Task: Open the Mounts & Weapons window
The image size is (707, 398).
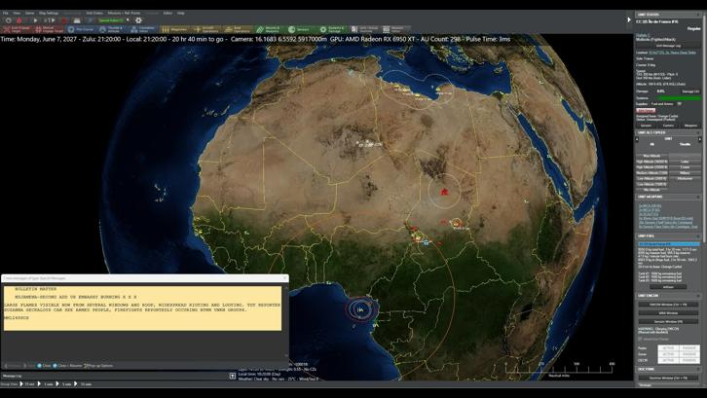Action: pos(269,29)
